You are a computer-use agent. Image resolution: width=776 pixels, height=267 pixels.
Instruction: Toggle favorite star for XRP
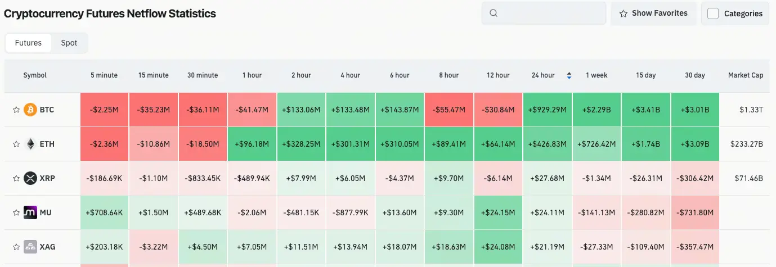[16, 179]
